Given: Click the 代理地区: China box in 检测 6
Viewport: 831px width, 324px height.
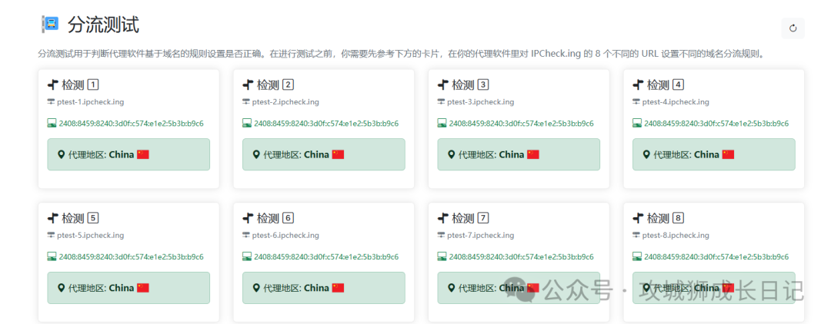Looking at the screenshot, I should (324, 287).
